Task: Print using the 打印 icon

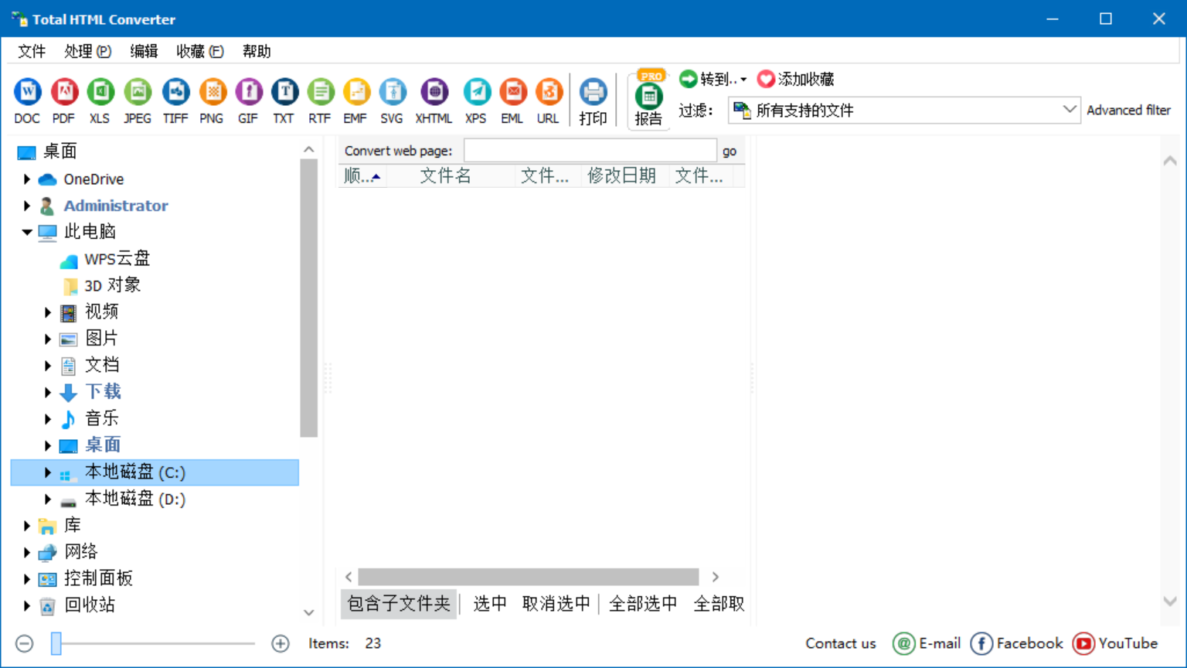Action: click(x=593, y=101)
